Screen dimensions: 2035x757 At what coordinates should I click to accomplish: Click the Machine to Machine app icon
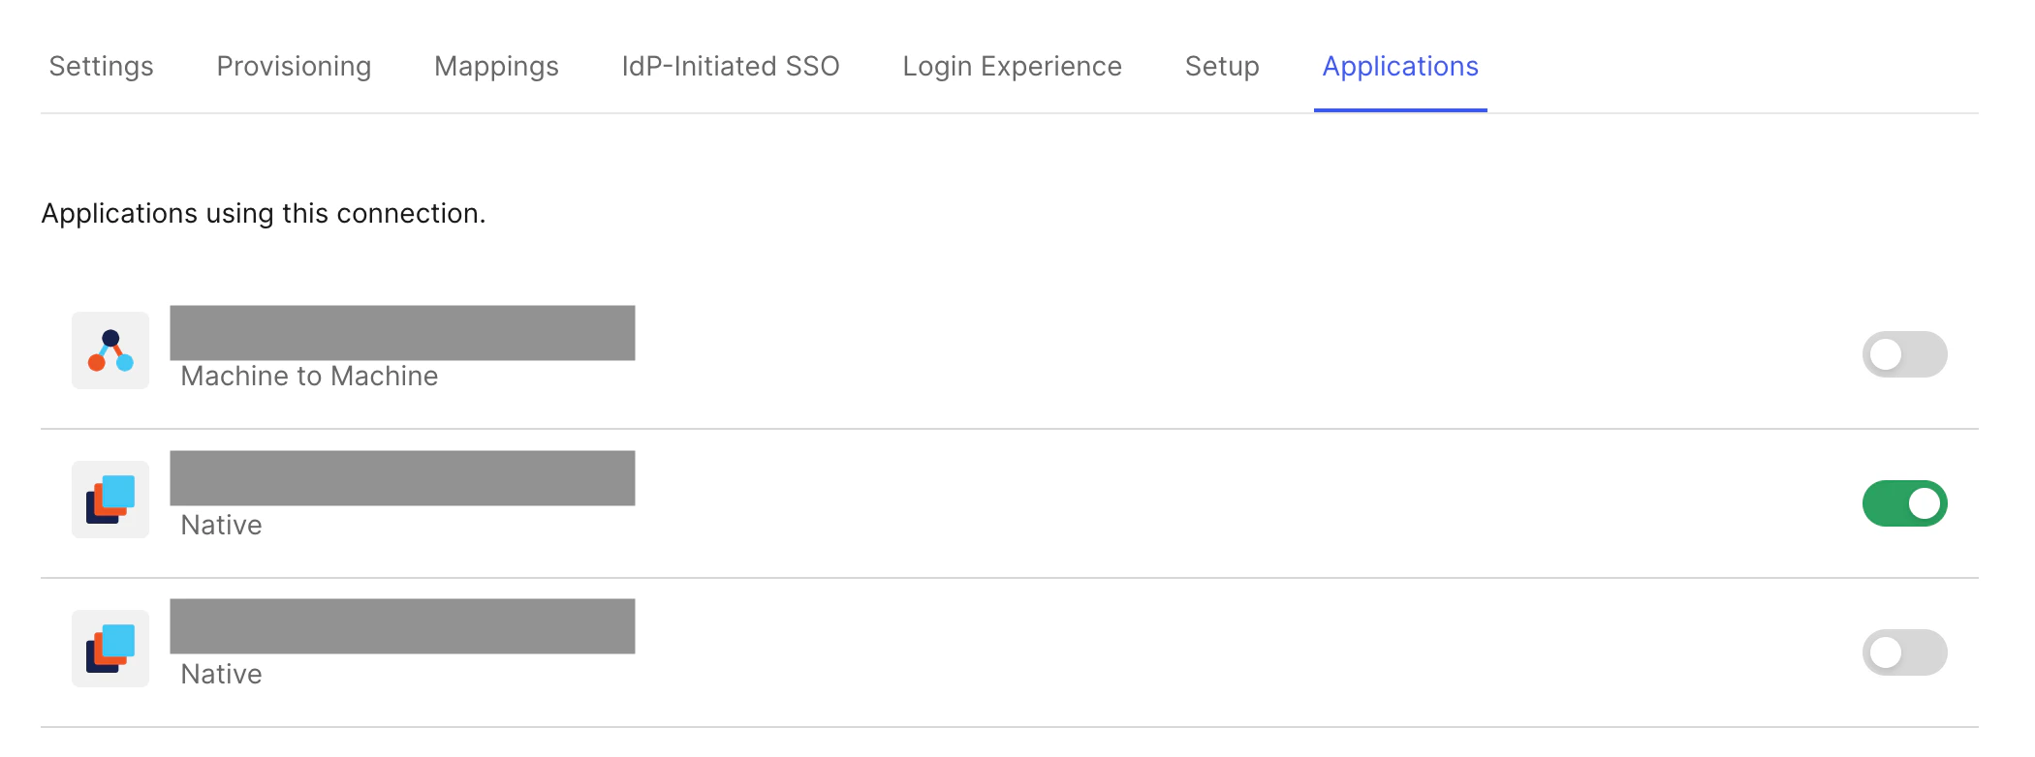[x=110, y=350]
